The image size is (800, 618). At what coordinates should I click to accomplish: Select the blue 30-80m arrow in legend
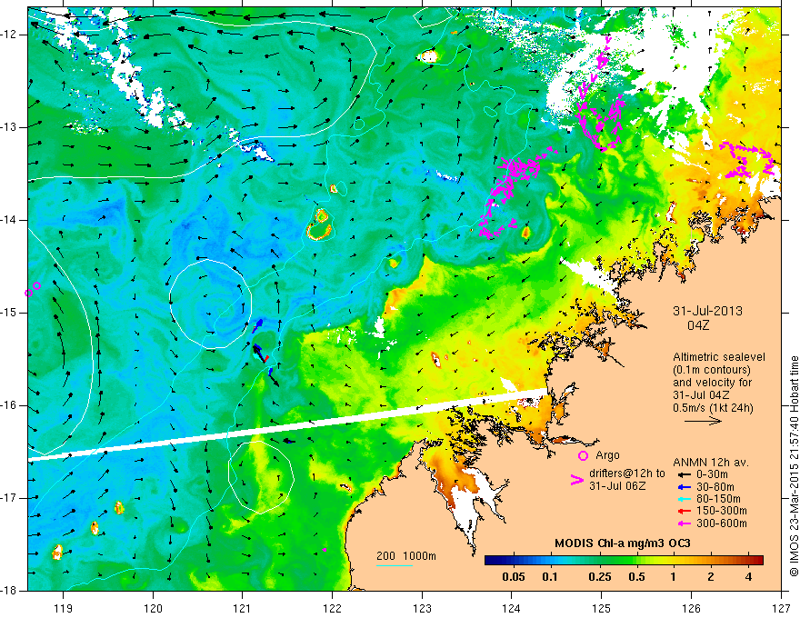(x=683, y=487)
